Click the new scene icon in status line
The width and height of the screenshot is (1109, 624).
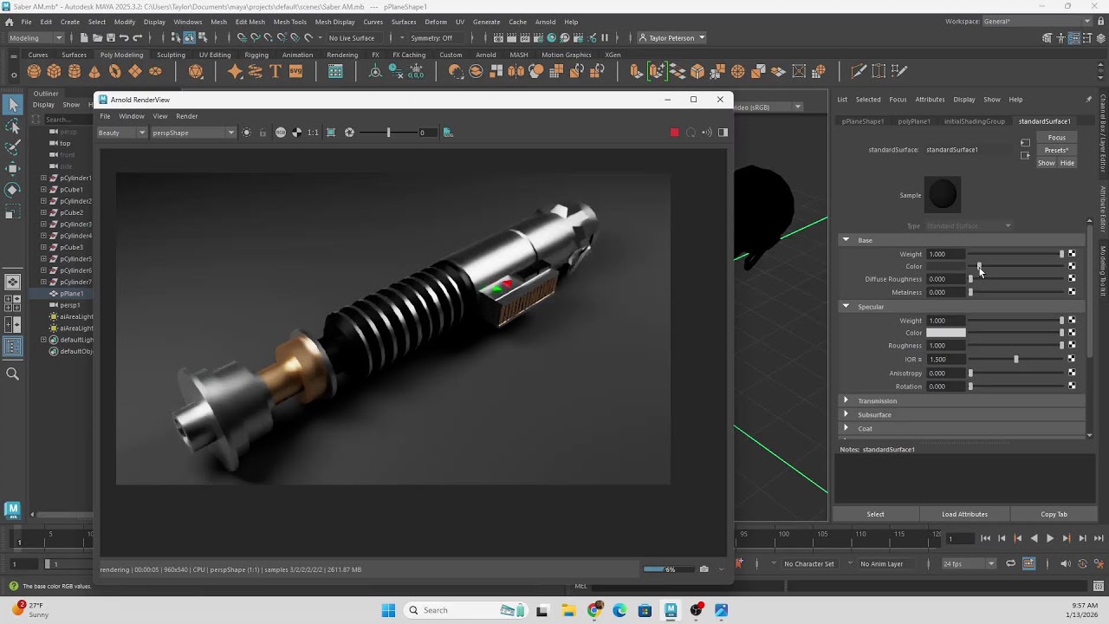(x=84, y=38)
